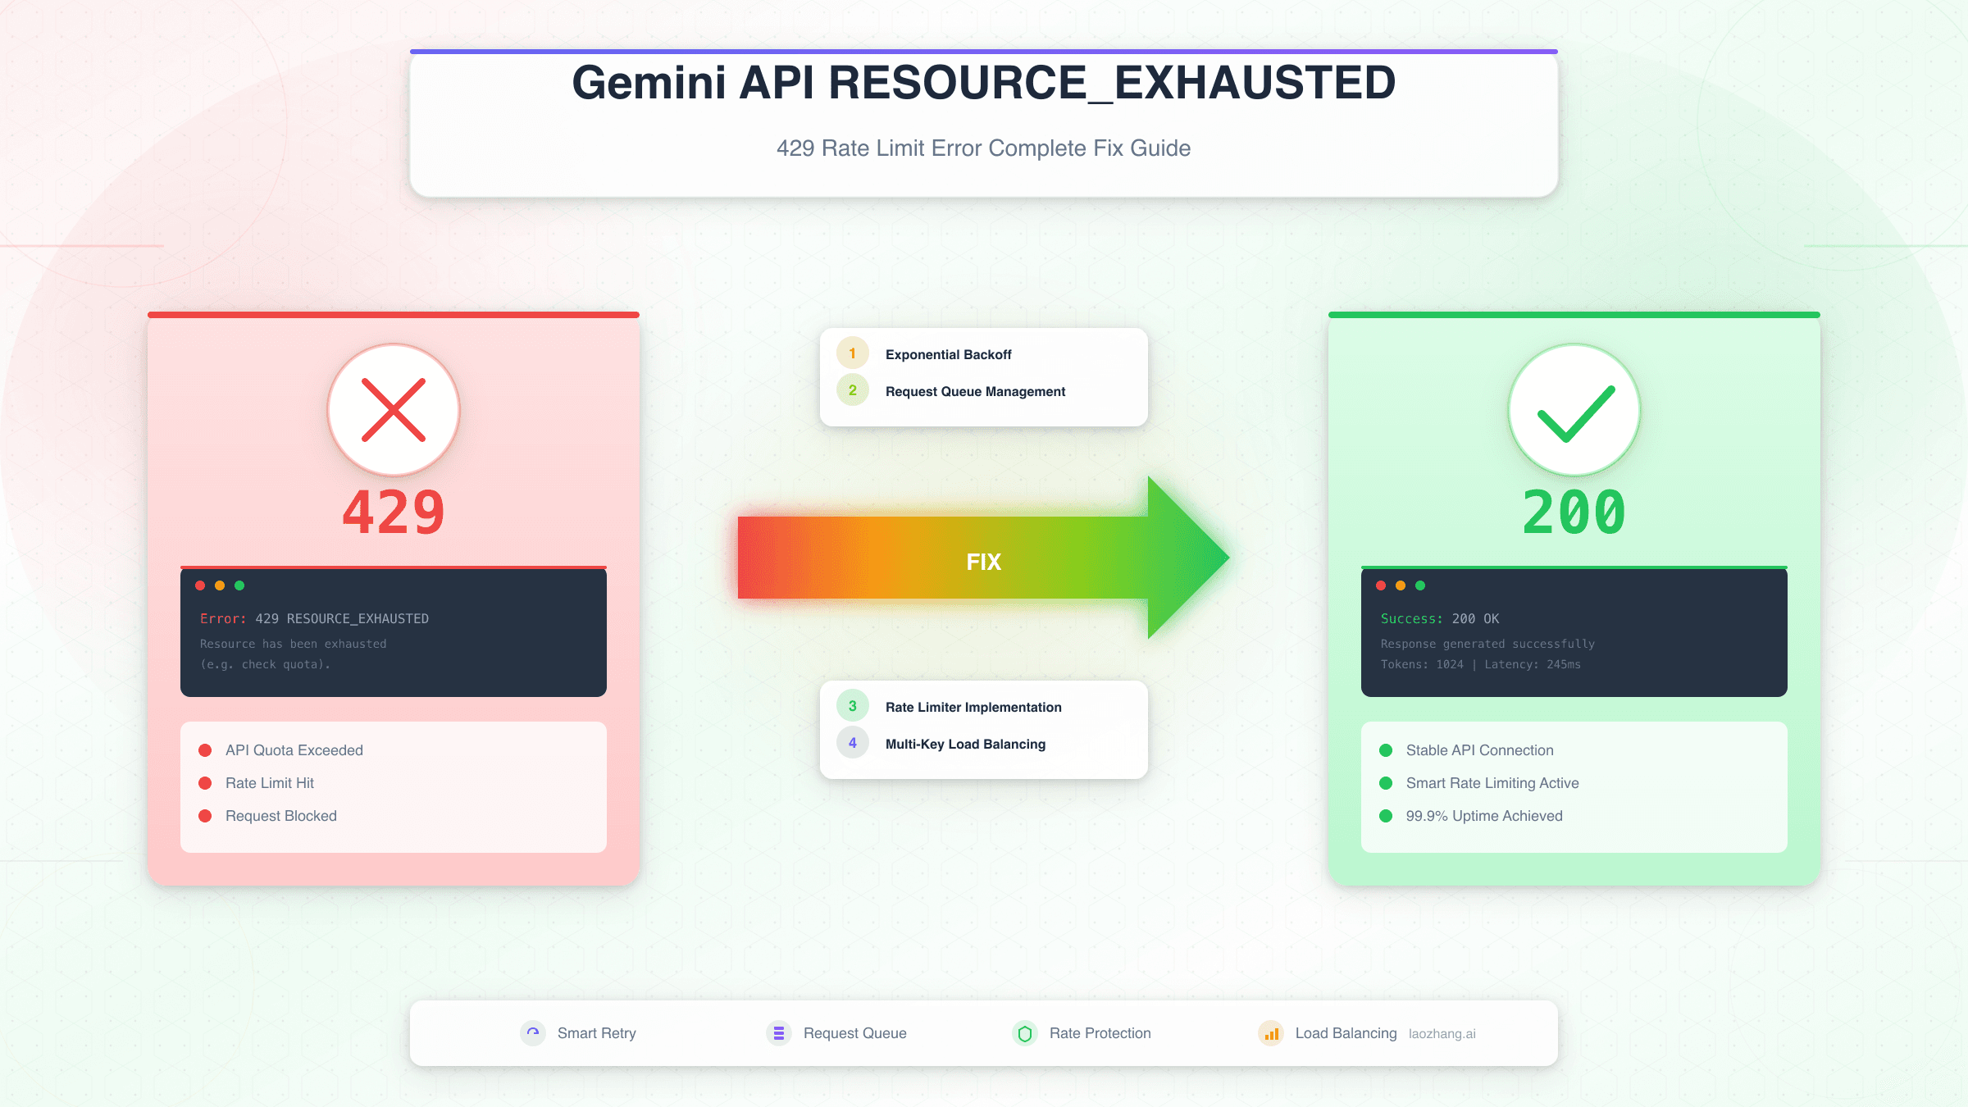Select the Request Queue list icon

777,1033
